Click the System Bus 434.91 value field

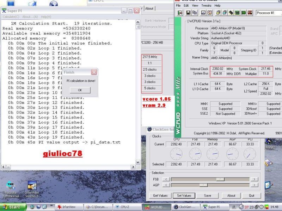click(x=217, y=73)
